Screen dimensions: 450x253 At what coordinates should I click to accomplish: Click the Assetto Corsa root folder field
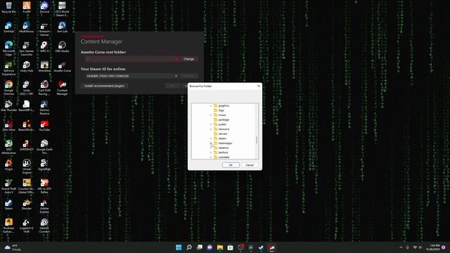click(x=132, y=59)
